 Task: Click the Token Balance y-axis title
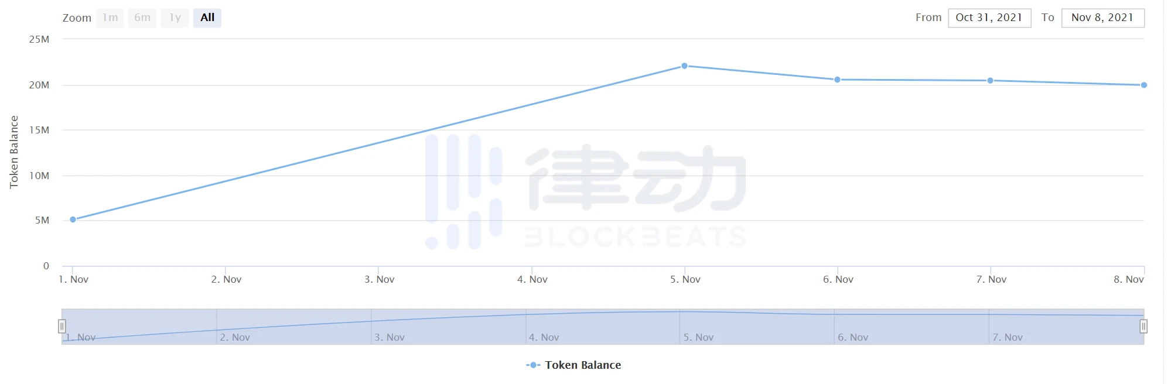(14, 152)
